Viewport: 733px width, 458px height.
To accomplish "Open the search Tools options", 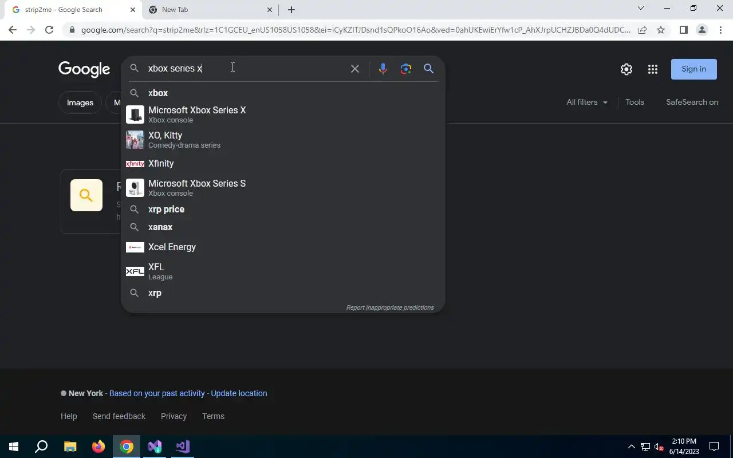I will coord(635,102).
